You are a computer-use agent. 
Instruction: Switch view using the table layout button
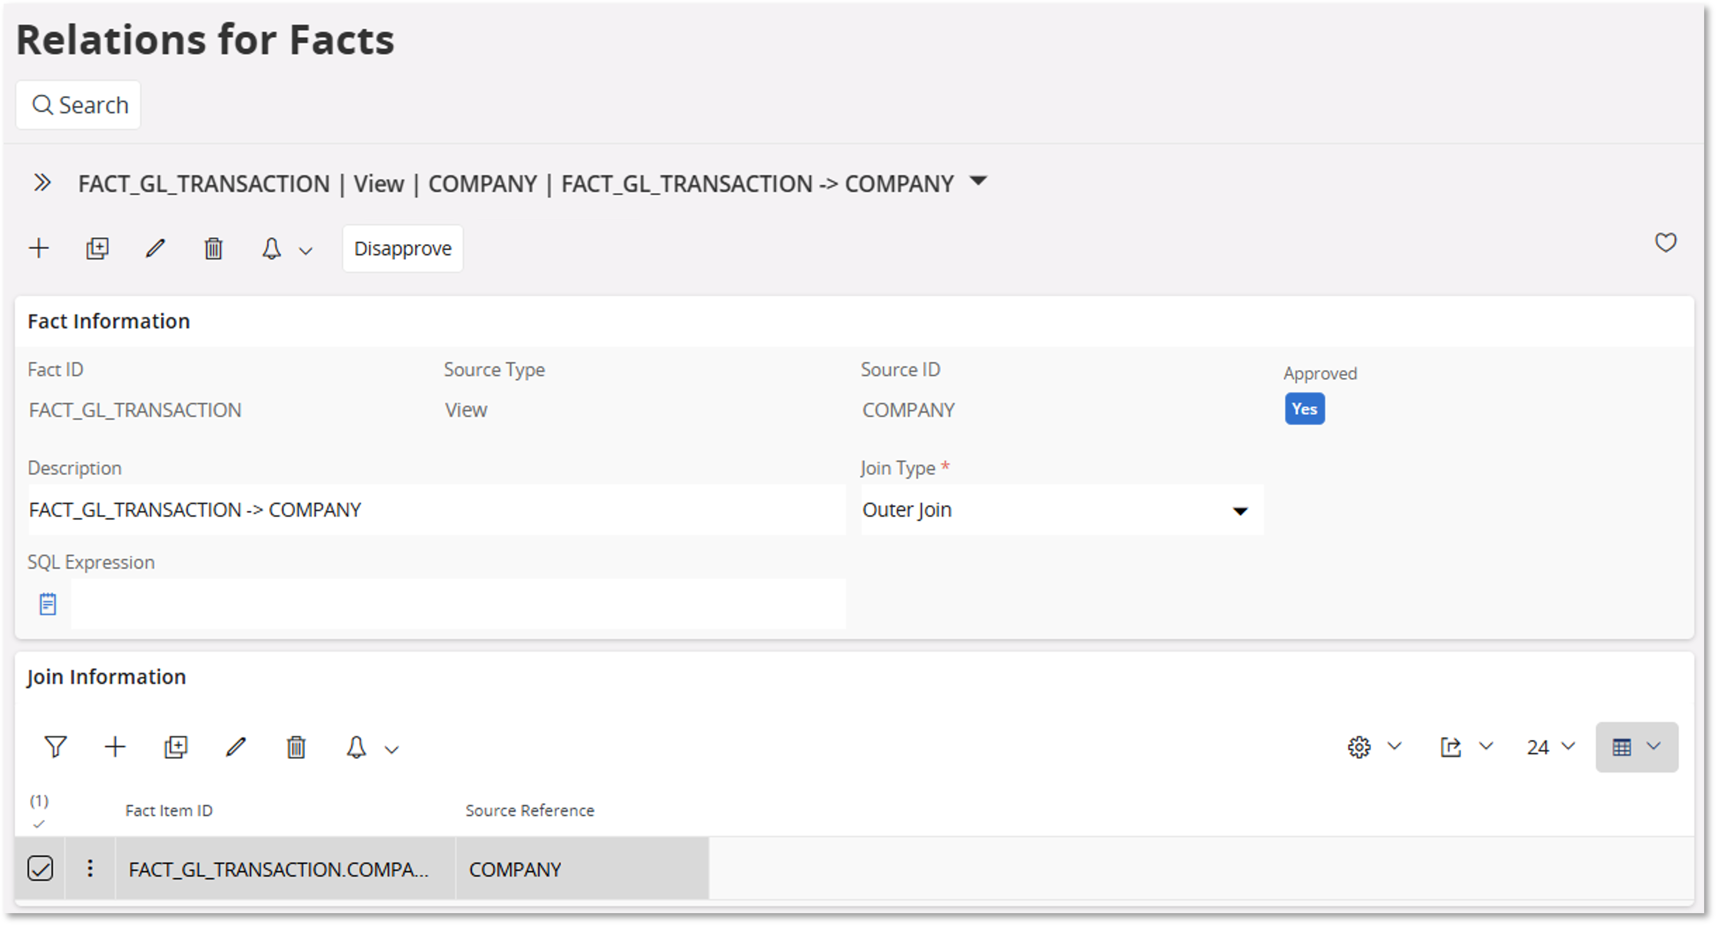1636,747
